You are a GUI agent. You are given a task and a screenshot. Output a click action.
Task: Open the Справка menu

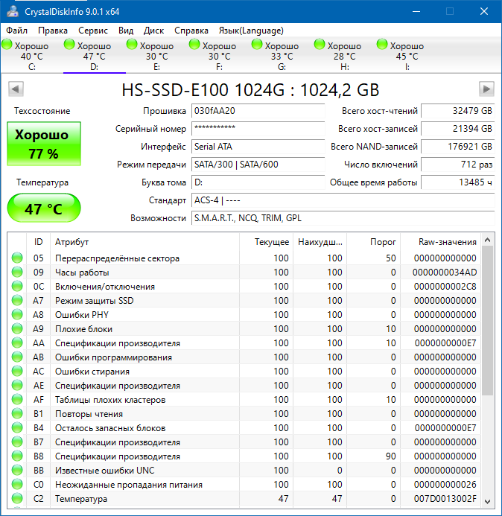(191, 31)
